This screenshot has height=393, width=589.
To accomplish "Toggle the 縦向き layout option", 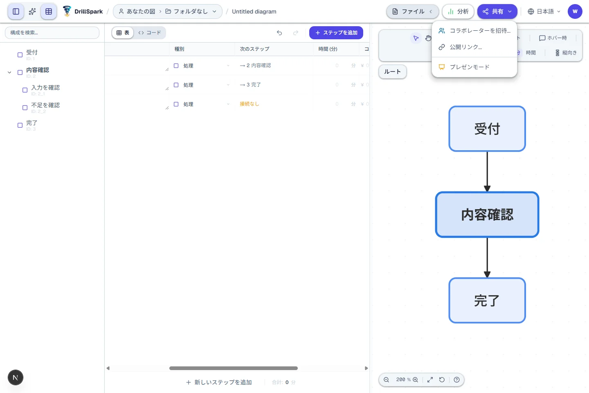I will pos(566,53).
